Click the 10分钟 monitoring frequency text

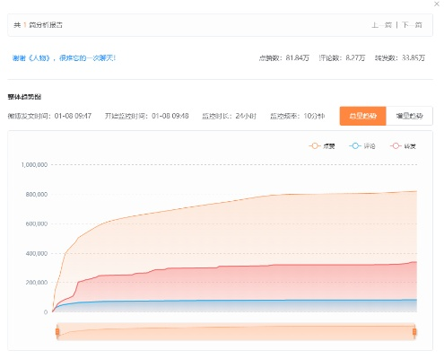[x=314, y=116]
